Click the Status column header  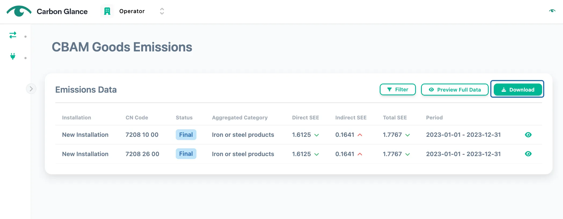184,118
